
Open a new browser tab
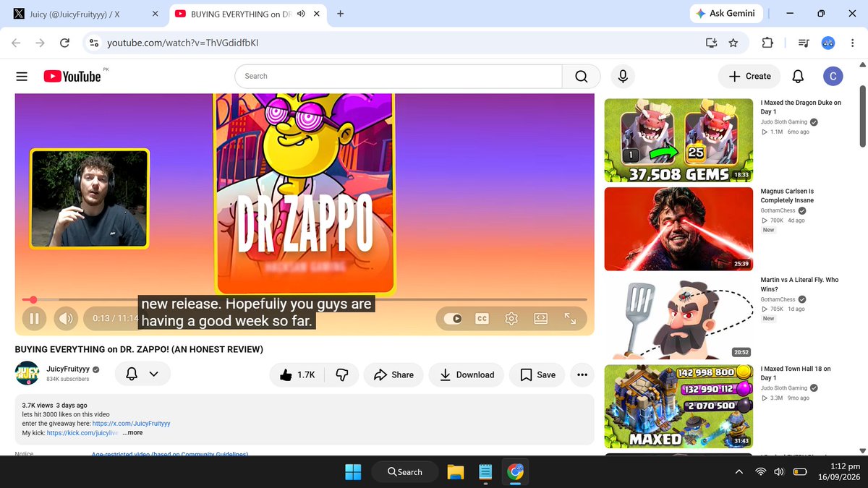[x=340, y=14]
